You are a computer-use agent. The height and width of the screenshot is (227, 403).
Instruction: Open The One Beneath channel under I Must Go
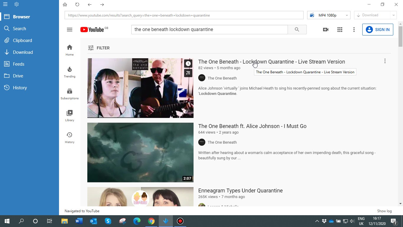tap(222, 142)
